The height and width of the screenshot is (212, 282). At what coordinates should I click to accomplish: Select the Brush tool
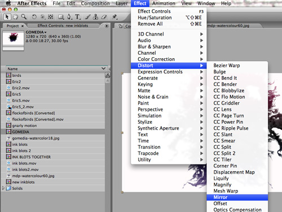pos(87,17)
